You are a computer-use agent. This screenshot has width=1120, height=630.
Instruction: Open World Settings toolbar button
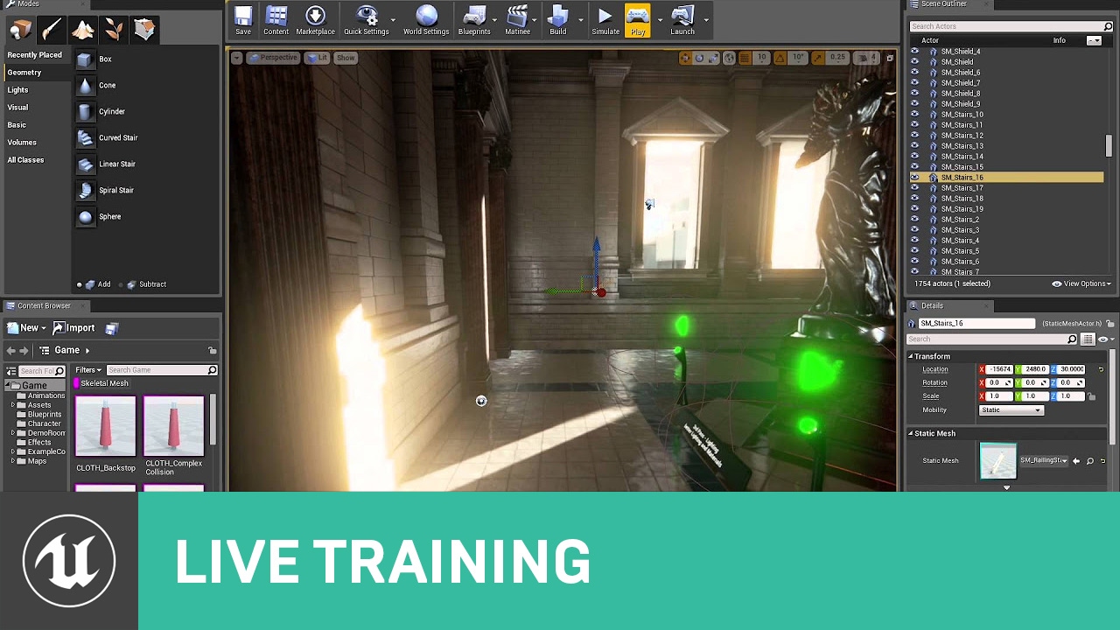point(426,21)
